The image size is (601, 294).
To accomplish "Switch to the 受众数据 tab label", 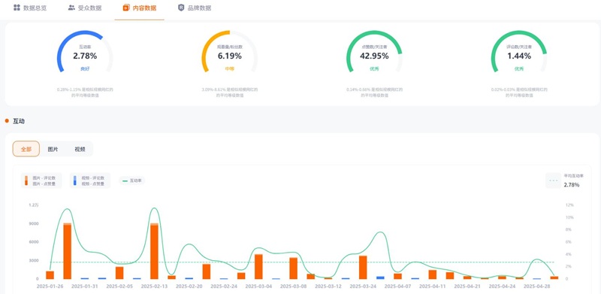I will (x=89, y=8).
